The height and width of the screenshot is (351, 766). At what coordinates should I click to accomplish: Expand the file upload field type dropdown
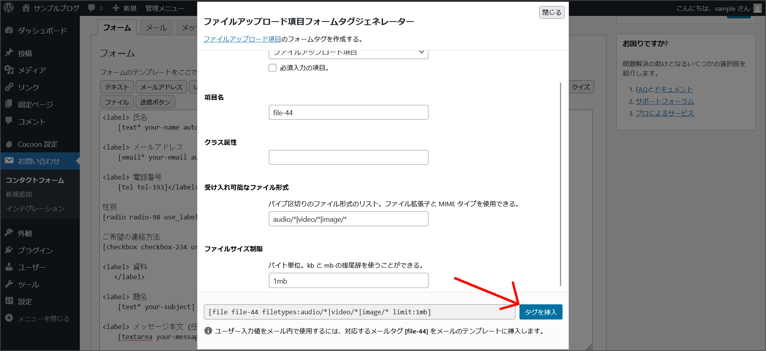(x=348, y=53)
